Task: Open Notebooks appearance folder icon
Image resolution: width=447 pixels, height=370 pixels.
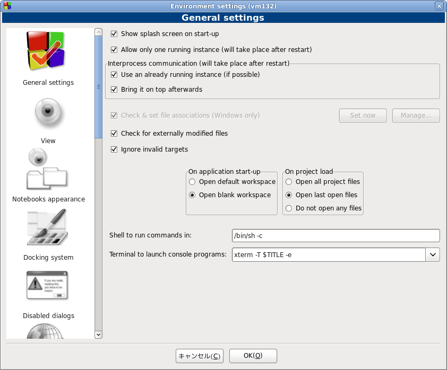Action: point(47,169)
